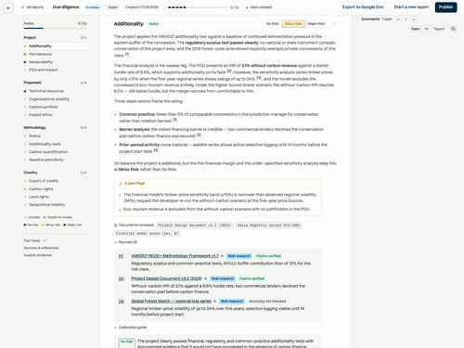Open Sources & references link

tap(41, 248)
